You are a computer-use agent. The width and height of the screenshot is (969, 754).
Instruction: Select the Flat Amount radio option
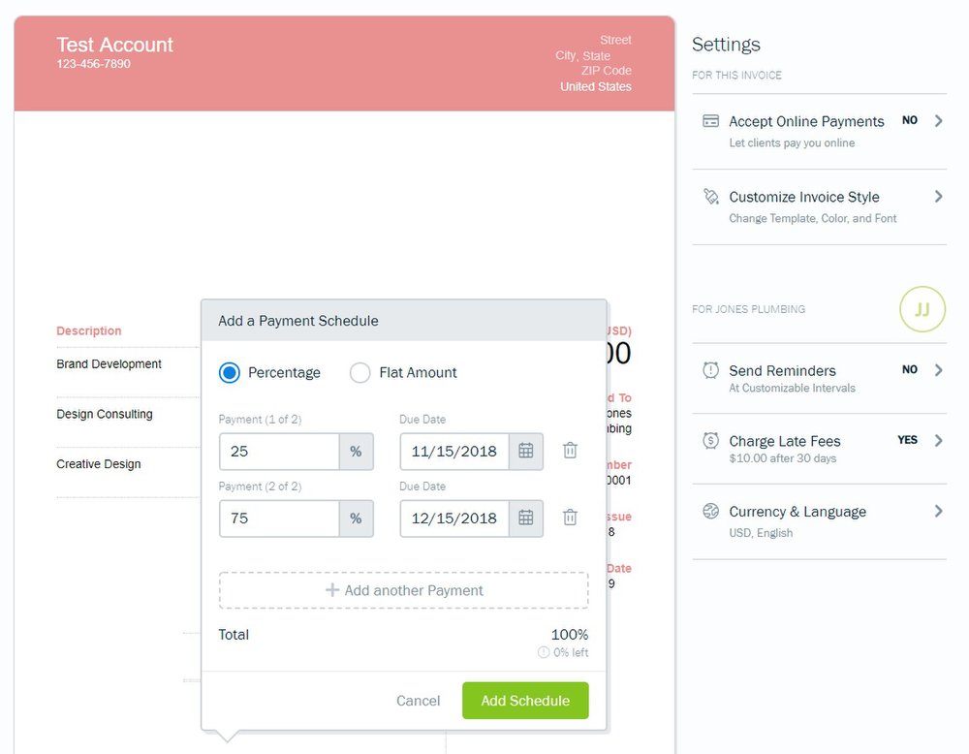360,372
